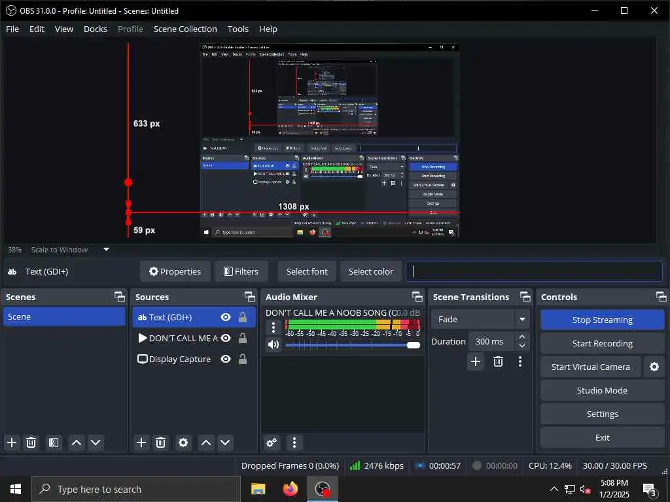Viewport: 670px width, 502px height.
Task: Open the Docks menu
Action: click(x=96, y=29)
